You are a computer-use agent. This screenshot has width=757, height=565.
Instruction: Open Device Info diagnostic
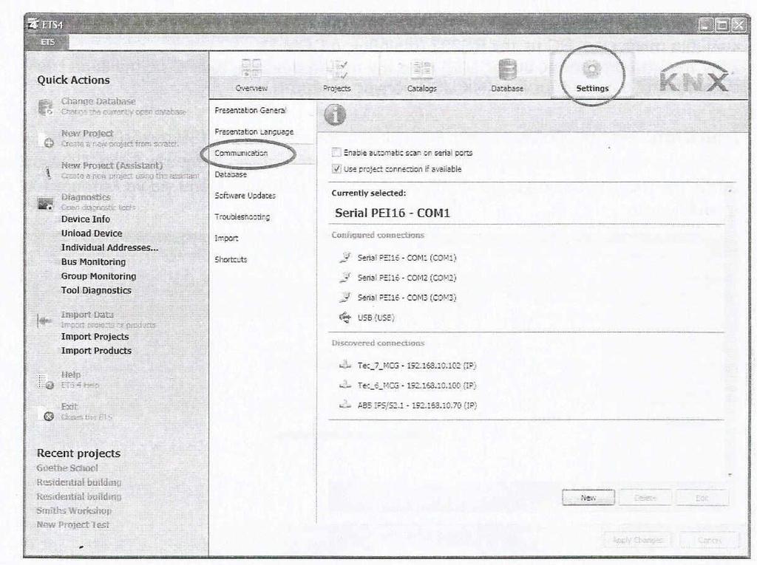tap(86, 219)
